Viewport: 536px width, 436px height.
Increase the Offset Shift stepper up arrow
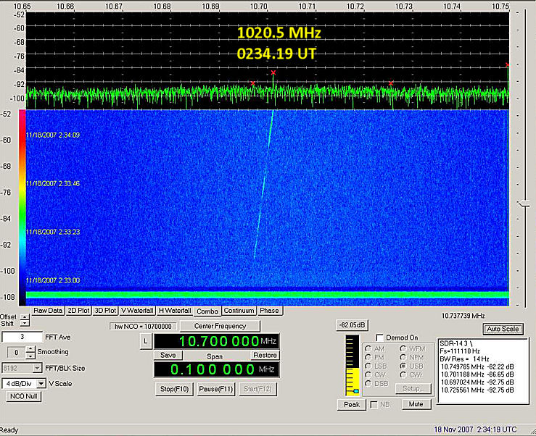[25, 317]
